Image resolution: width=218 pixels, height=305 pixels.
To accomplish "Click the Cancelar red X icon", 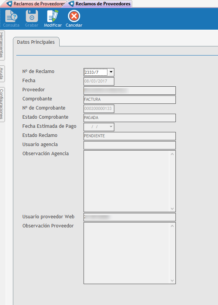I will (x=74, y=16).
